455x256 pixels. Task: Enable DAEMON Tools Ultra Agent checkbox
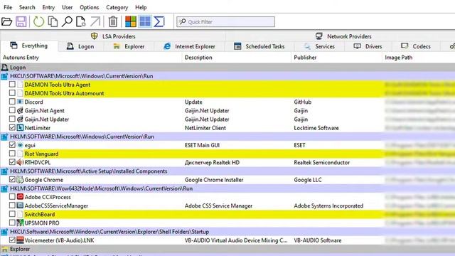pyautogui.click(x=12, y=85)
